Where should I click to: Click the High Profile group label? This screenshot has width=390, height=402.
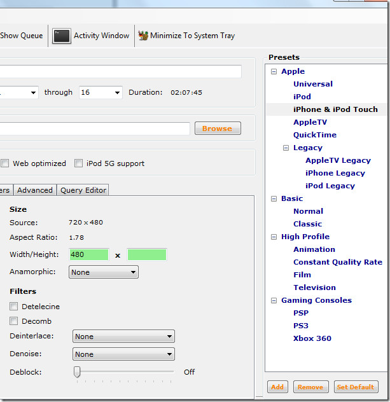[305, 237]
